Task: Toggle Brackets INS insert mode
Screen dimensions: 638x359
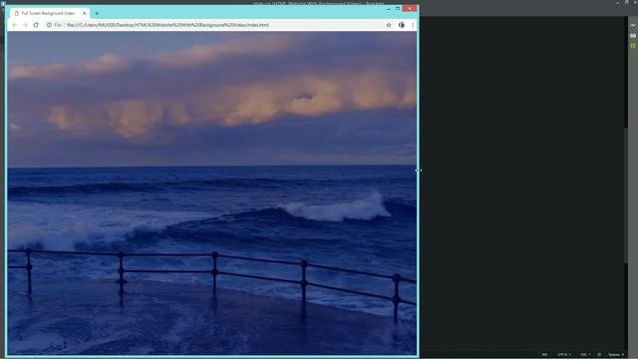Action: (x=545, y=355)
